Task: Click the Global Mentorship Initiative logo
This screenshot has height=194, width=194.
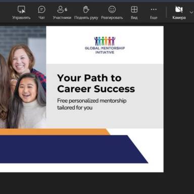Action: coord(105,45)
